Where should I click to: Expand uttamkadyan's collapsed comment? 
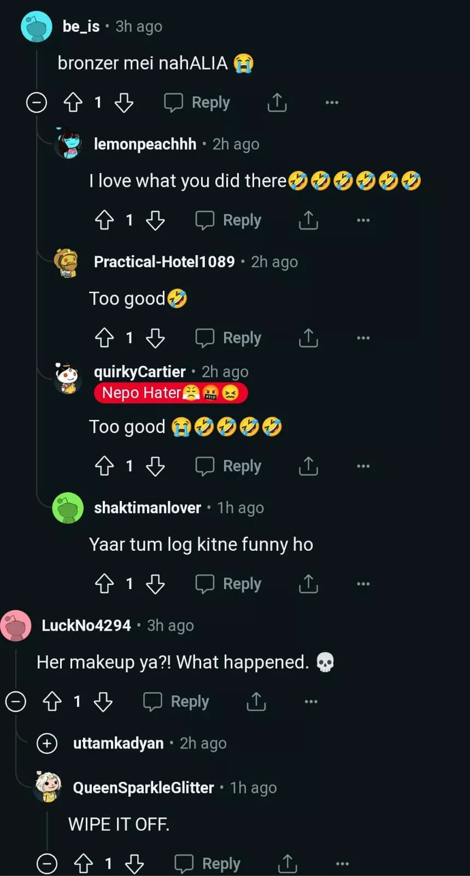[47, 744]
